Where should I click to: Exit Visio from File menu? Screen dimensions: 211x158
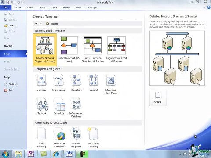[x=8, y=90]
